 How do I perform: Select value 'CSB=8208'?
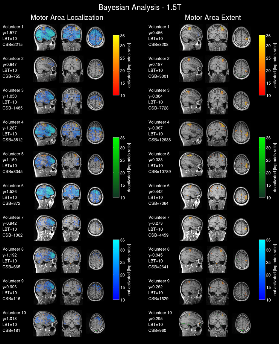pyautogui.click(x=158, y=45)
